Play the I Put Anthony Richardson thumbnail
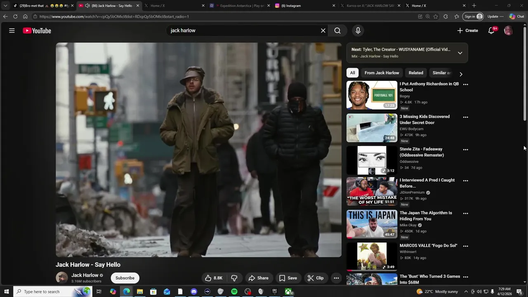528x297 pixels. (x=372, y=95)
